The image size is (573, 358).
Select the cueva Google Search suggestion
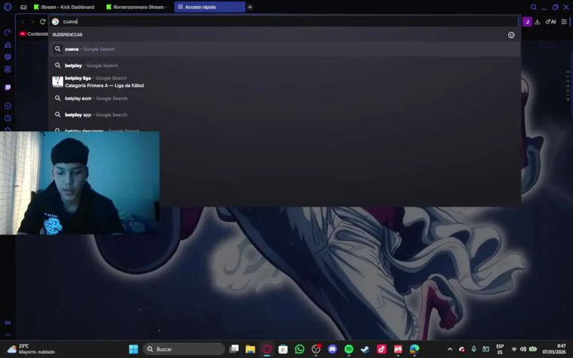point(285,49)
